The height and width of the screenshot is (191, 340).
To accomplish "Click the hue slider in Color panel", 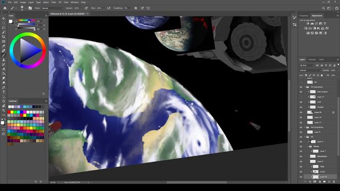I will pos(27,20).
